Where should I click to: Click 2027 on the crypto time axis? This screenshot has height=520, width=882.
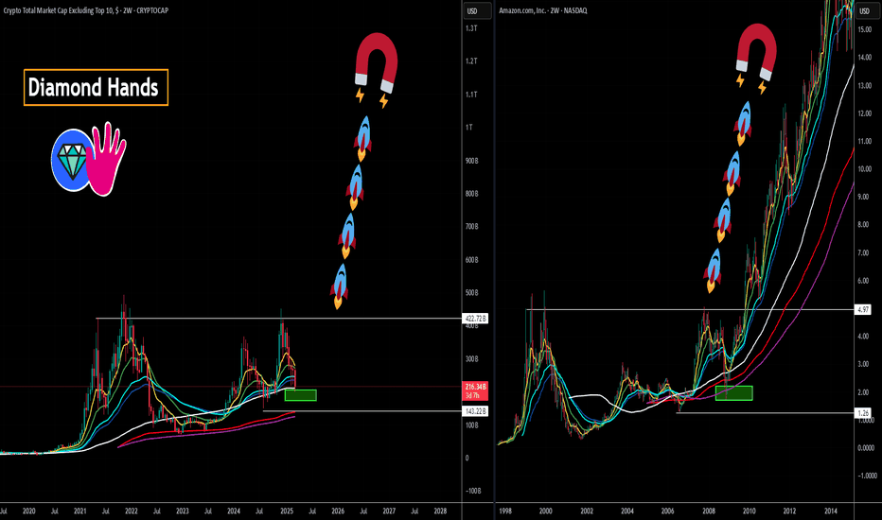(x=389, y=511)
